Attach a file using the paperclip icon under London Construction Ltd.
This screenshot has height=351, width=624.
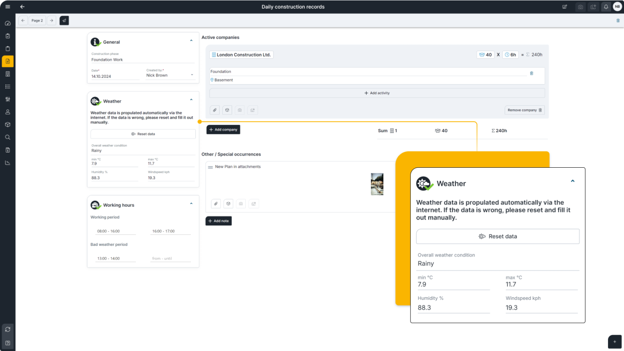pyautogui.click(x=214, y=110)
